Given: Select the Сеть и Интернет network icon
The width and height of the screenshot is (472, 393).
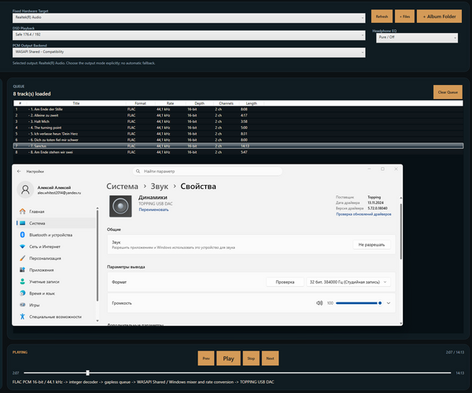Looking at the screenshot, I should [22, 247].
